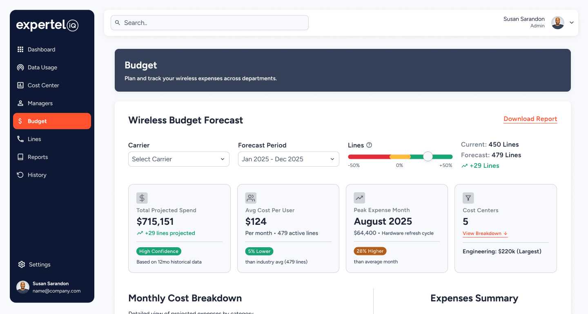
Task: Click the Lines forecast slider handle
Action: tap(428, 156)
